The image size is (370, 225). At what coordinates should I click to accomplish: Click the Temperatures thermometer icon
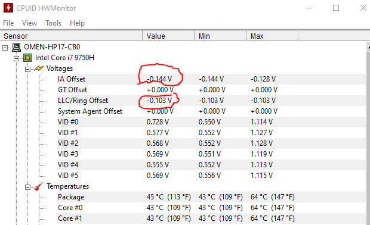coord(38,186)
